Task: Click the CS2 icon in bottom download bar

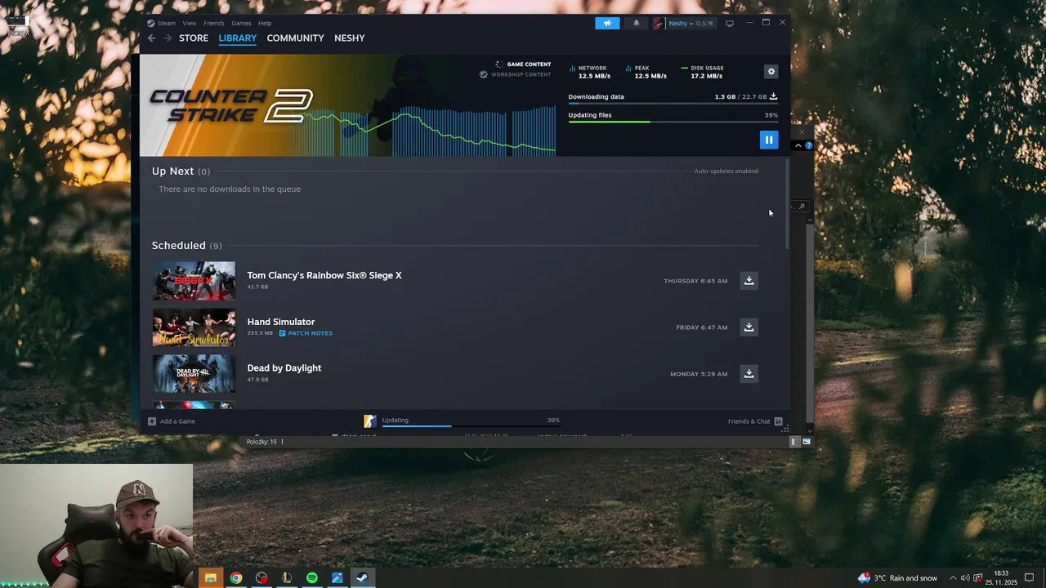Action: coord(370,421)
